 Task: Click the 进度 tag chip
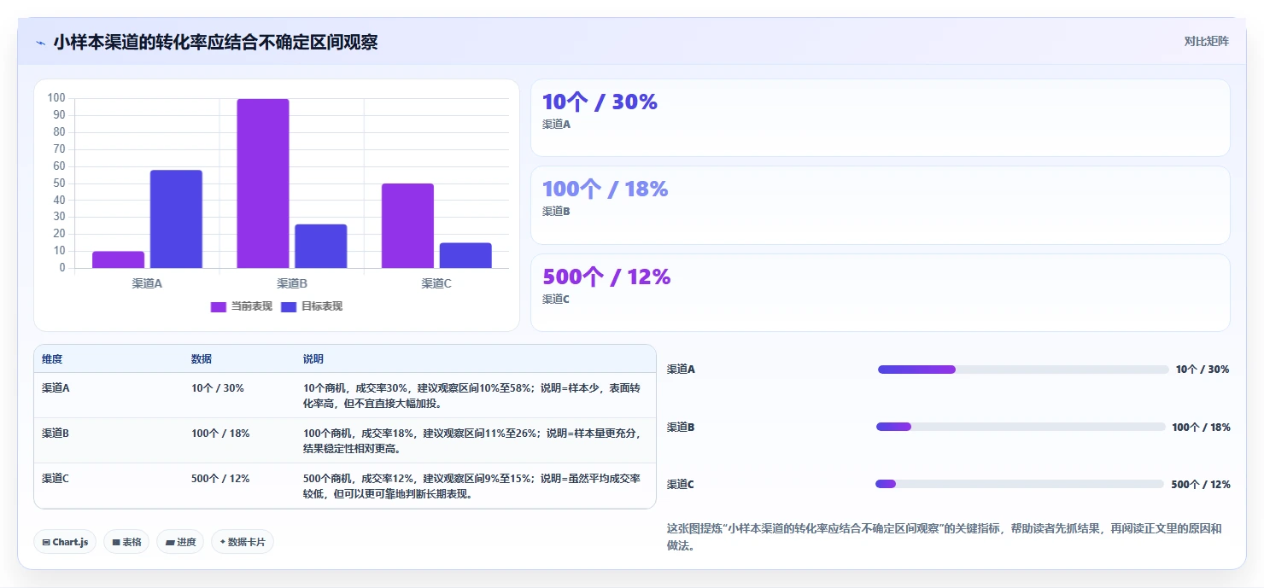point(180,542)
